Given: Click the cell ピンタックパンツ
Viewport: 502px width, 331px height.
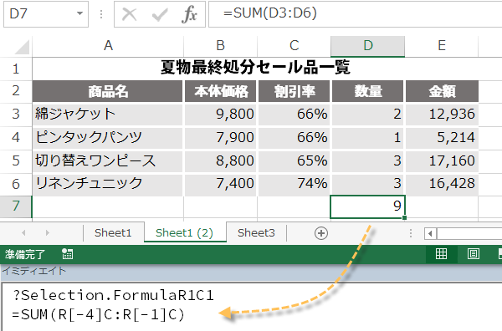Looking at the screenshot, I should click(108, 138).
